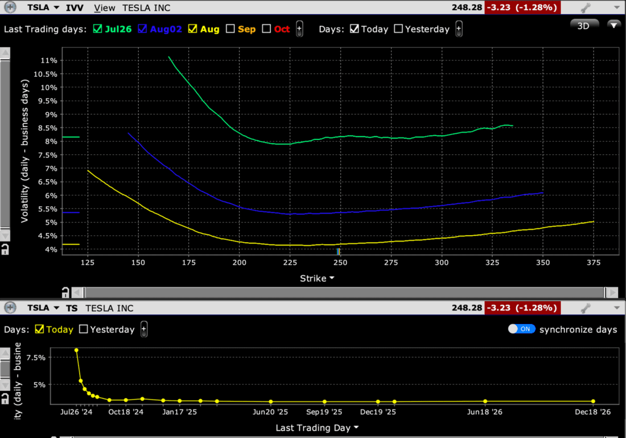
Task: Disable the synchronize days toggle
Action: pos(521,329)
